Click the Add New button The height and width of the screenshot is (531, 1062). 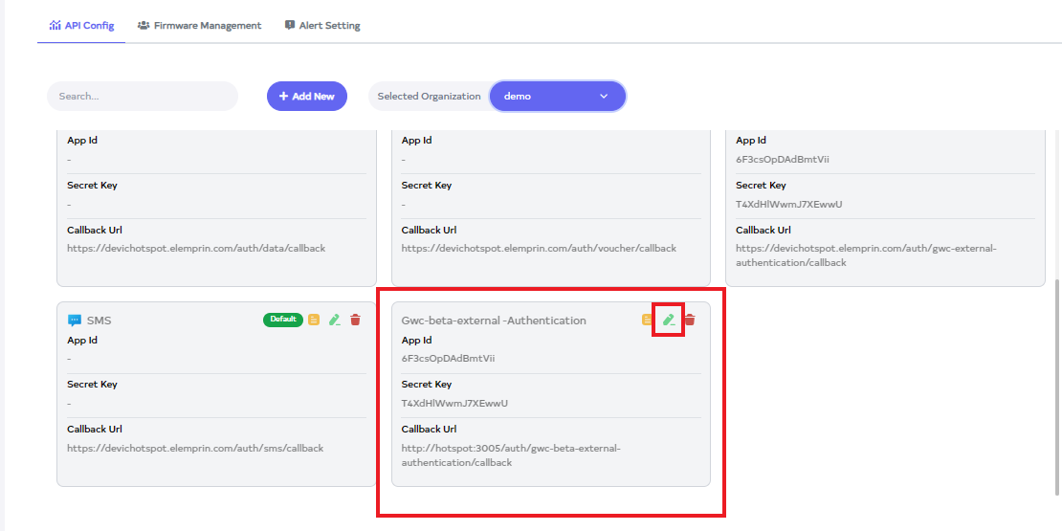click(306, 96)
